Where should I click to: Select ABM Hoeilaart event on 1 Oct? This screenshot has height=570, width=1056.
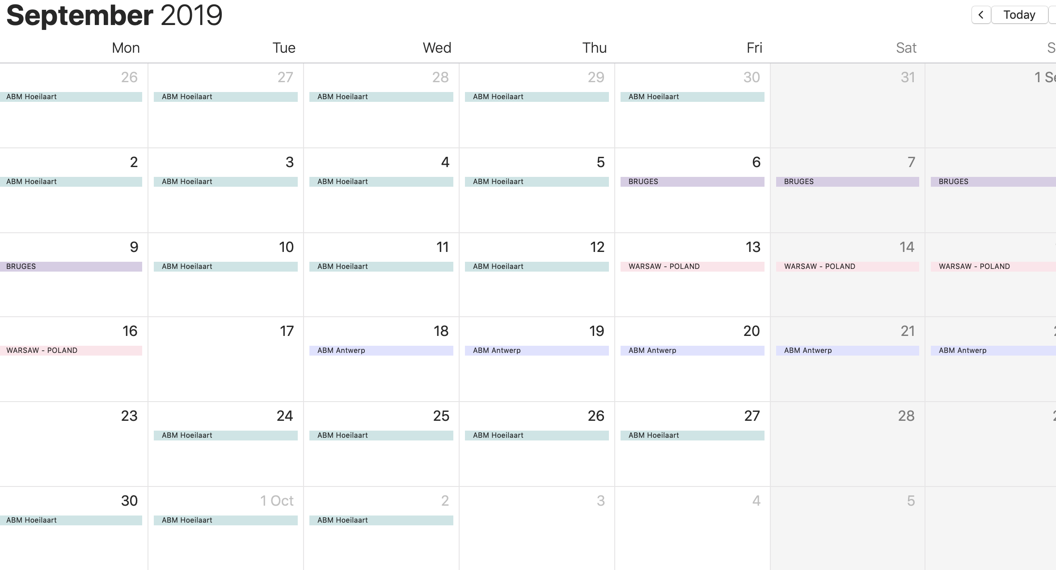(x=226, y=520)
